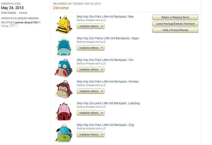Image resolution: width=212 pixels, height=145 pixels.
Task: Click the Dog backpack product image
Action: coord(64,133)
